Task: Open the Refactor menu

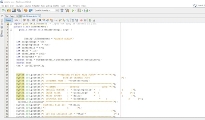Action: (x=36, y=6)
